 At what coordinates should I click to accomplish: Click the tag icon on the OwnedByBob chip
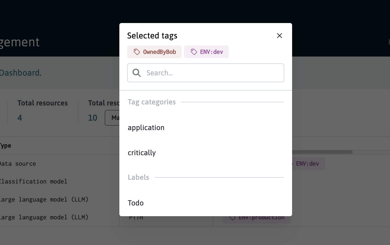point(137,52)
